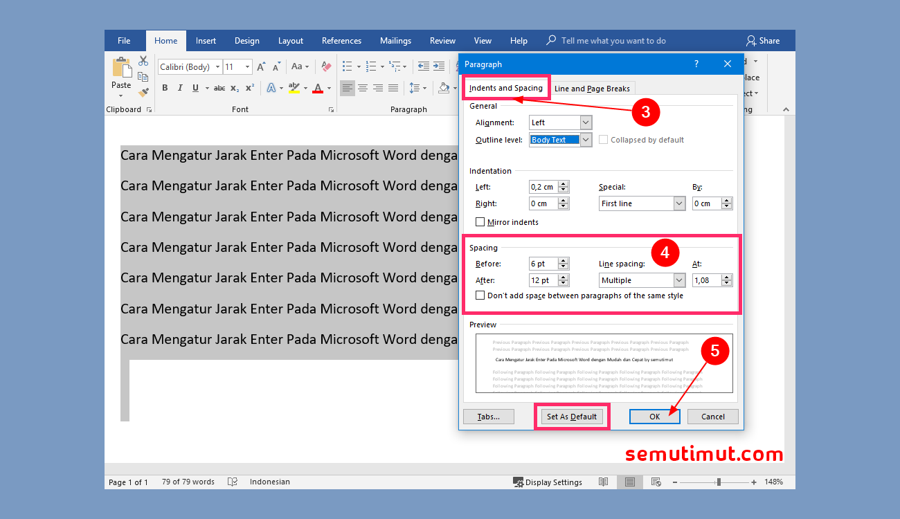
Task: Open the Insert ribbon tab
Action: coord(206,41)
